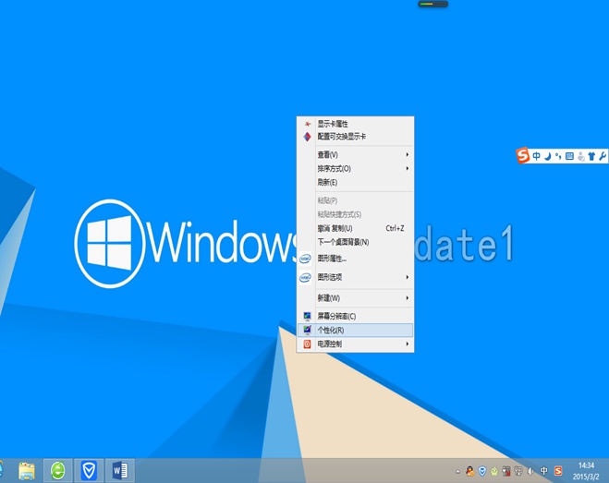
Task: Open network status tray icon
Action: pos(518,471)
